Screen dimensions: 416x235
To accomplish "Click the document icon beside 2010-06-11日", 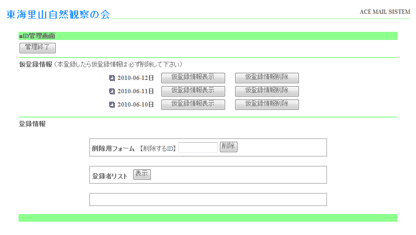I will coord(112,91).
